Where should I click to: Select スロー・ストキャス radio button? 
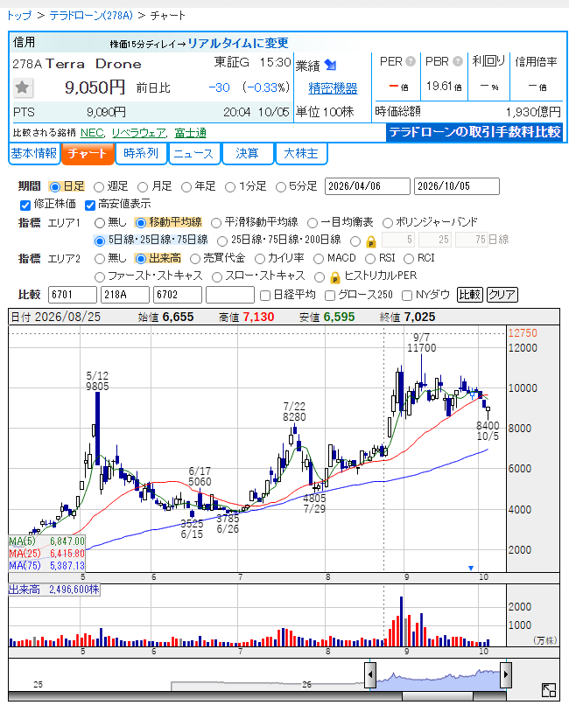[x=217, y=277]
